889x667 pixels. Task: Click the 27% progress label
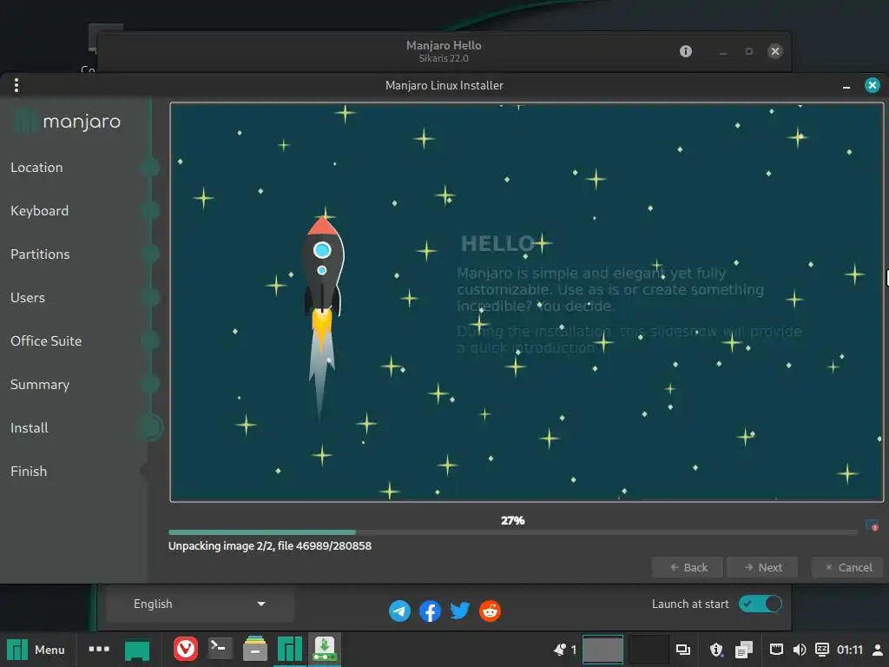[512, 520]
